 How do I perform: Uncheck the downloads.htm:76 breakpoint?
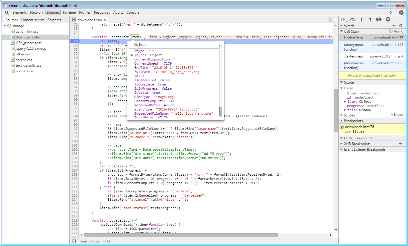pyautogui.click(x=342, y=127)
